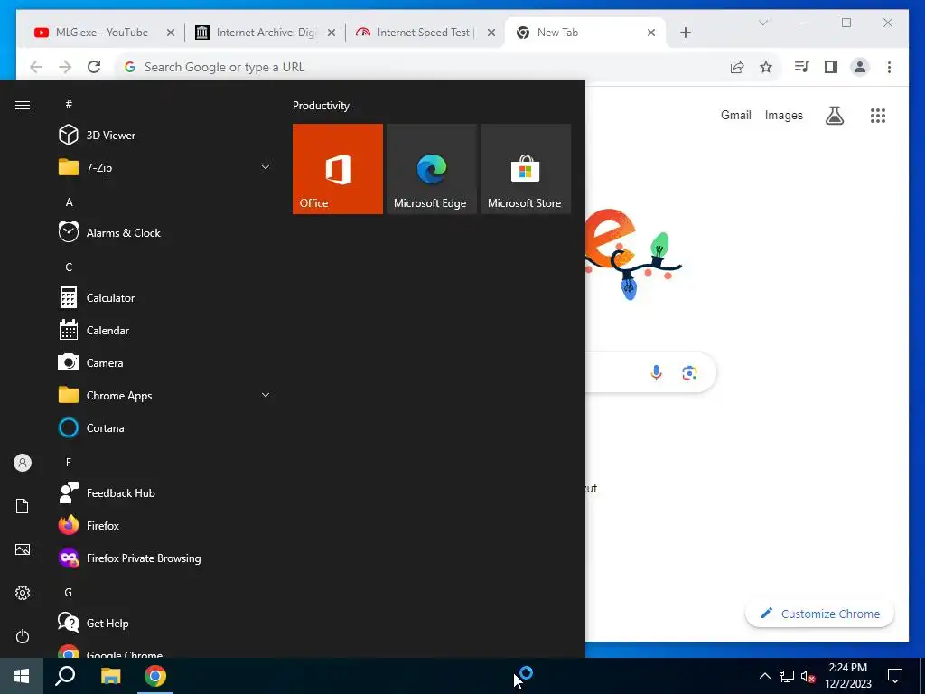This screenshot has height=694, width=925.
Task: Open the user account icon in Start
Action: [x=23, y=463]
